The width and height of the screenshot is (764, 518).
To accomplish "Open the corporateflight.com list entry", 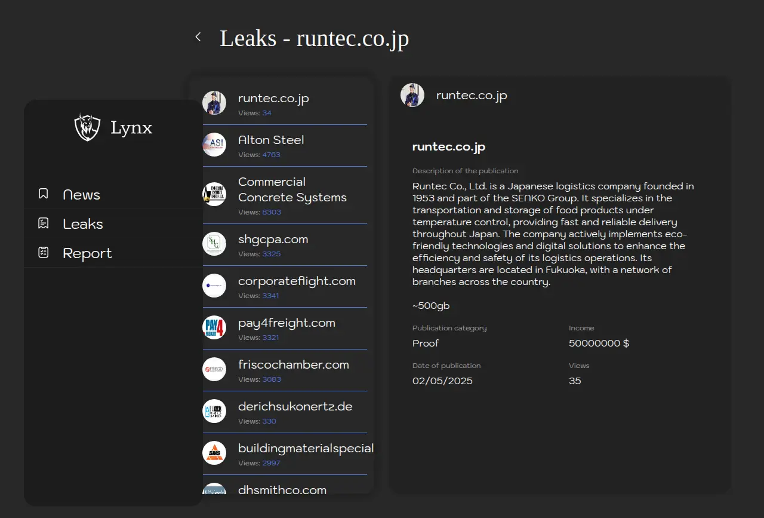I will [x=297, y=281].
